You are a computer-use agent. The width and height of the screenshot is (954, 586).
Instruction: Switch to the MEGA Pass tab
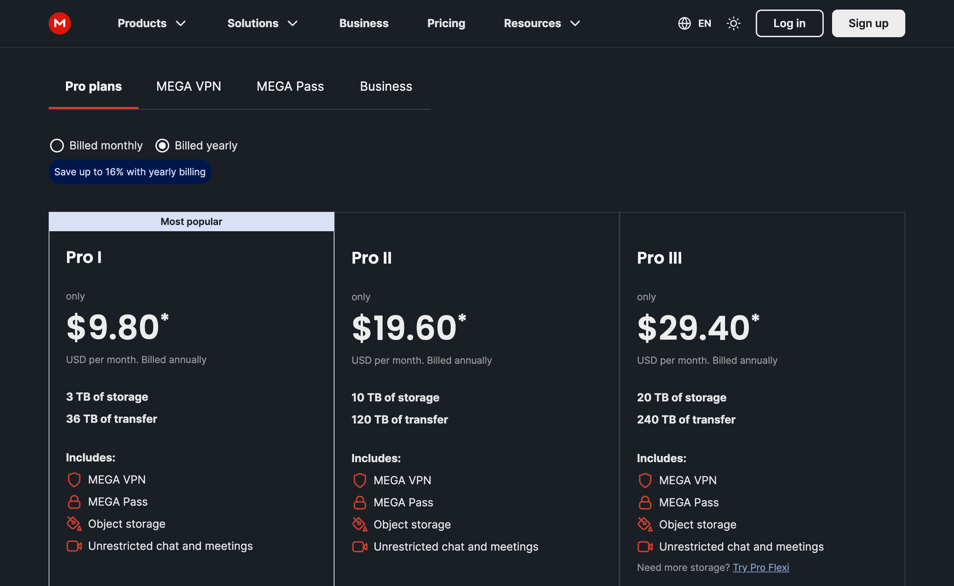click(290, 86)
